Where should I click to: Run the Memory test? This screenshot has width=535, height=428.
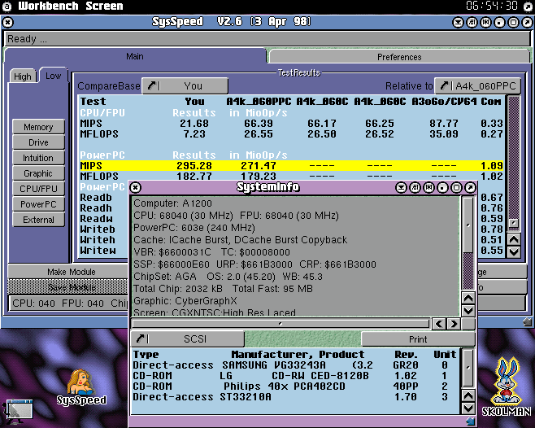38,127
